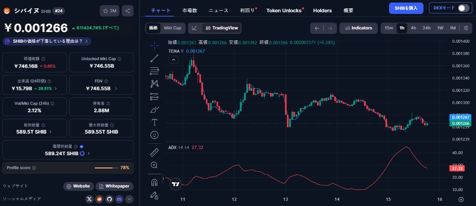Switch to the line chart icon
The image size is (476, 206).
pyautogui.click(x=195, y=28)
